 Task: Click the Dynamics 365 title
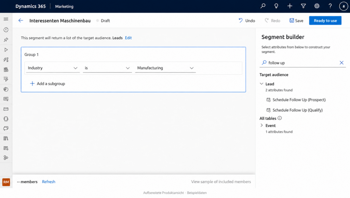tap(30, 6)
